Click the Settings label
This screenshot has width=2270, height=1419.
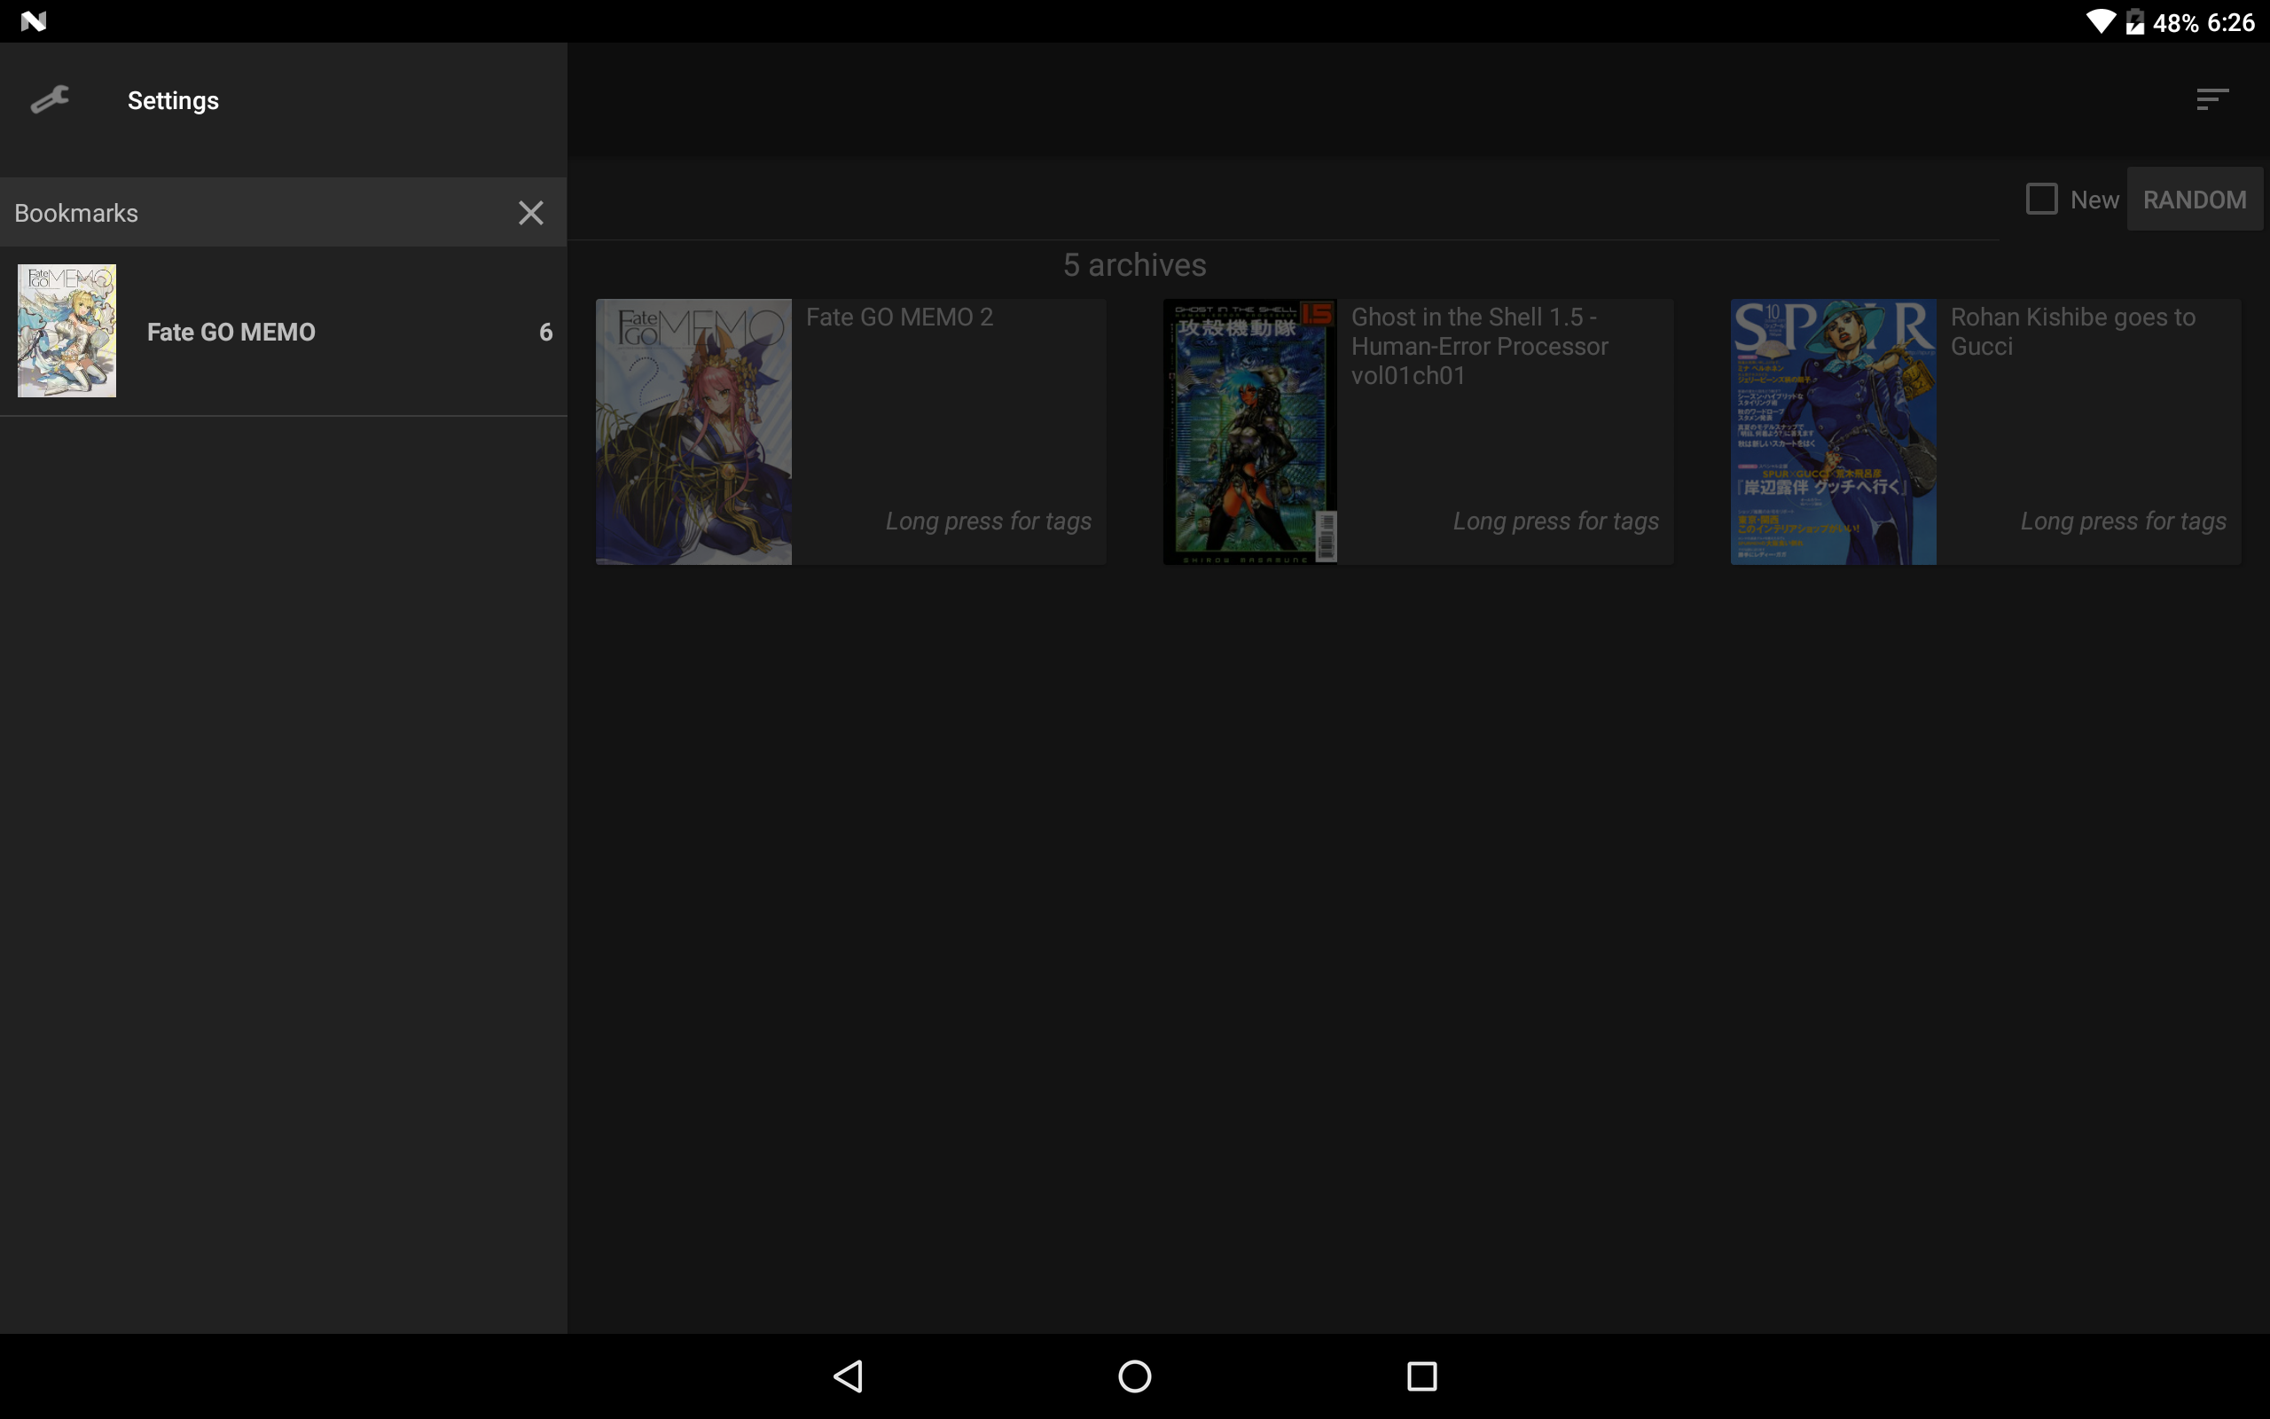pos(174,100)
